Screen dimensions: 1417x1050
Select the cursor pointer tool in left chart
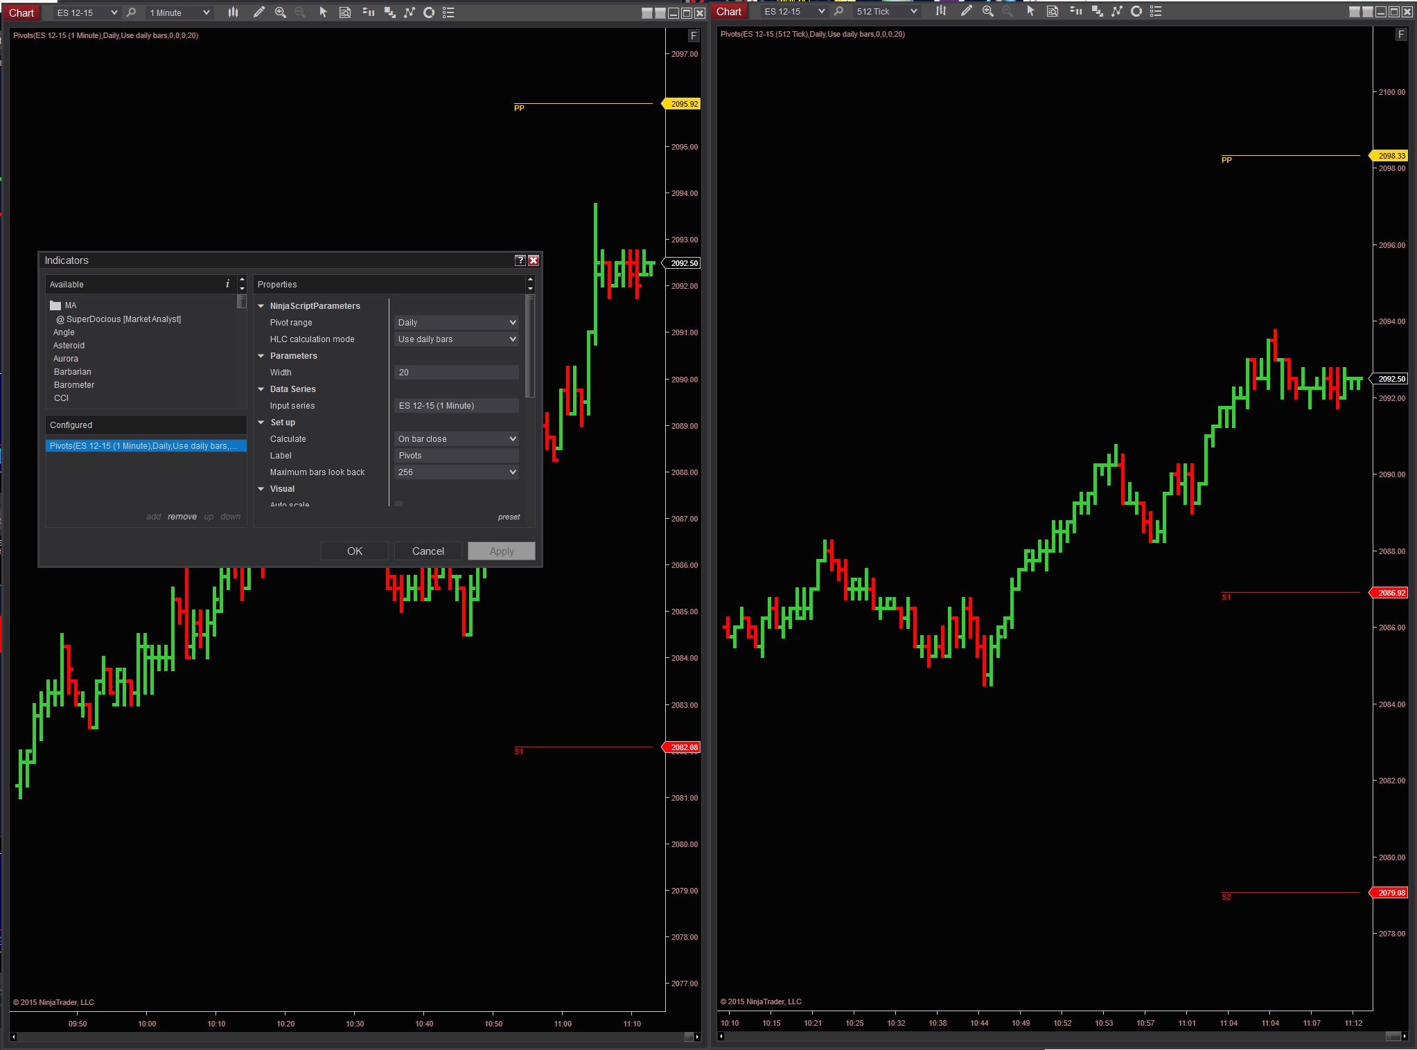[x=323, y=12]
